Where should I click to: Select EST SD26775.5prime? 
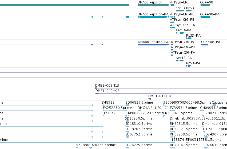(x=127, y=148)
